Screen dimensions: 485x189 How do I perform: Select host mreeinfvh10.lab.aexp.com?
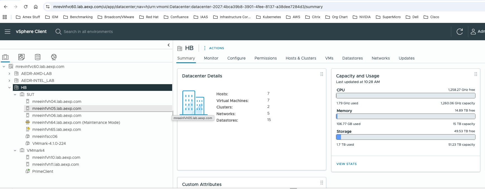(x=56, y=157)
